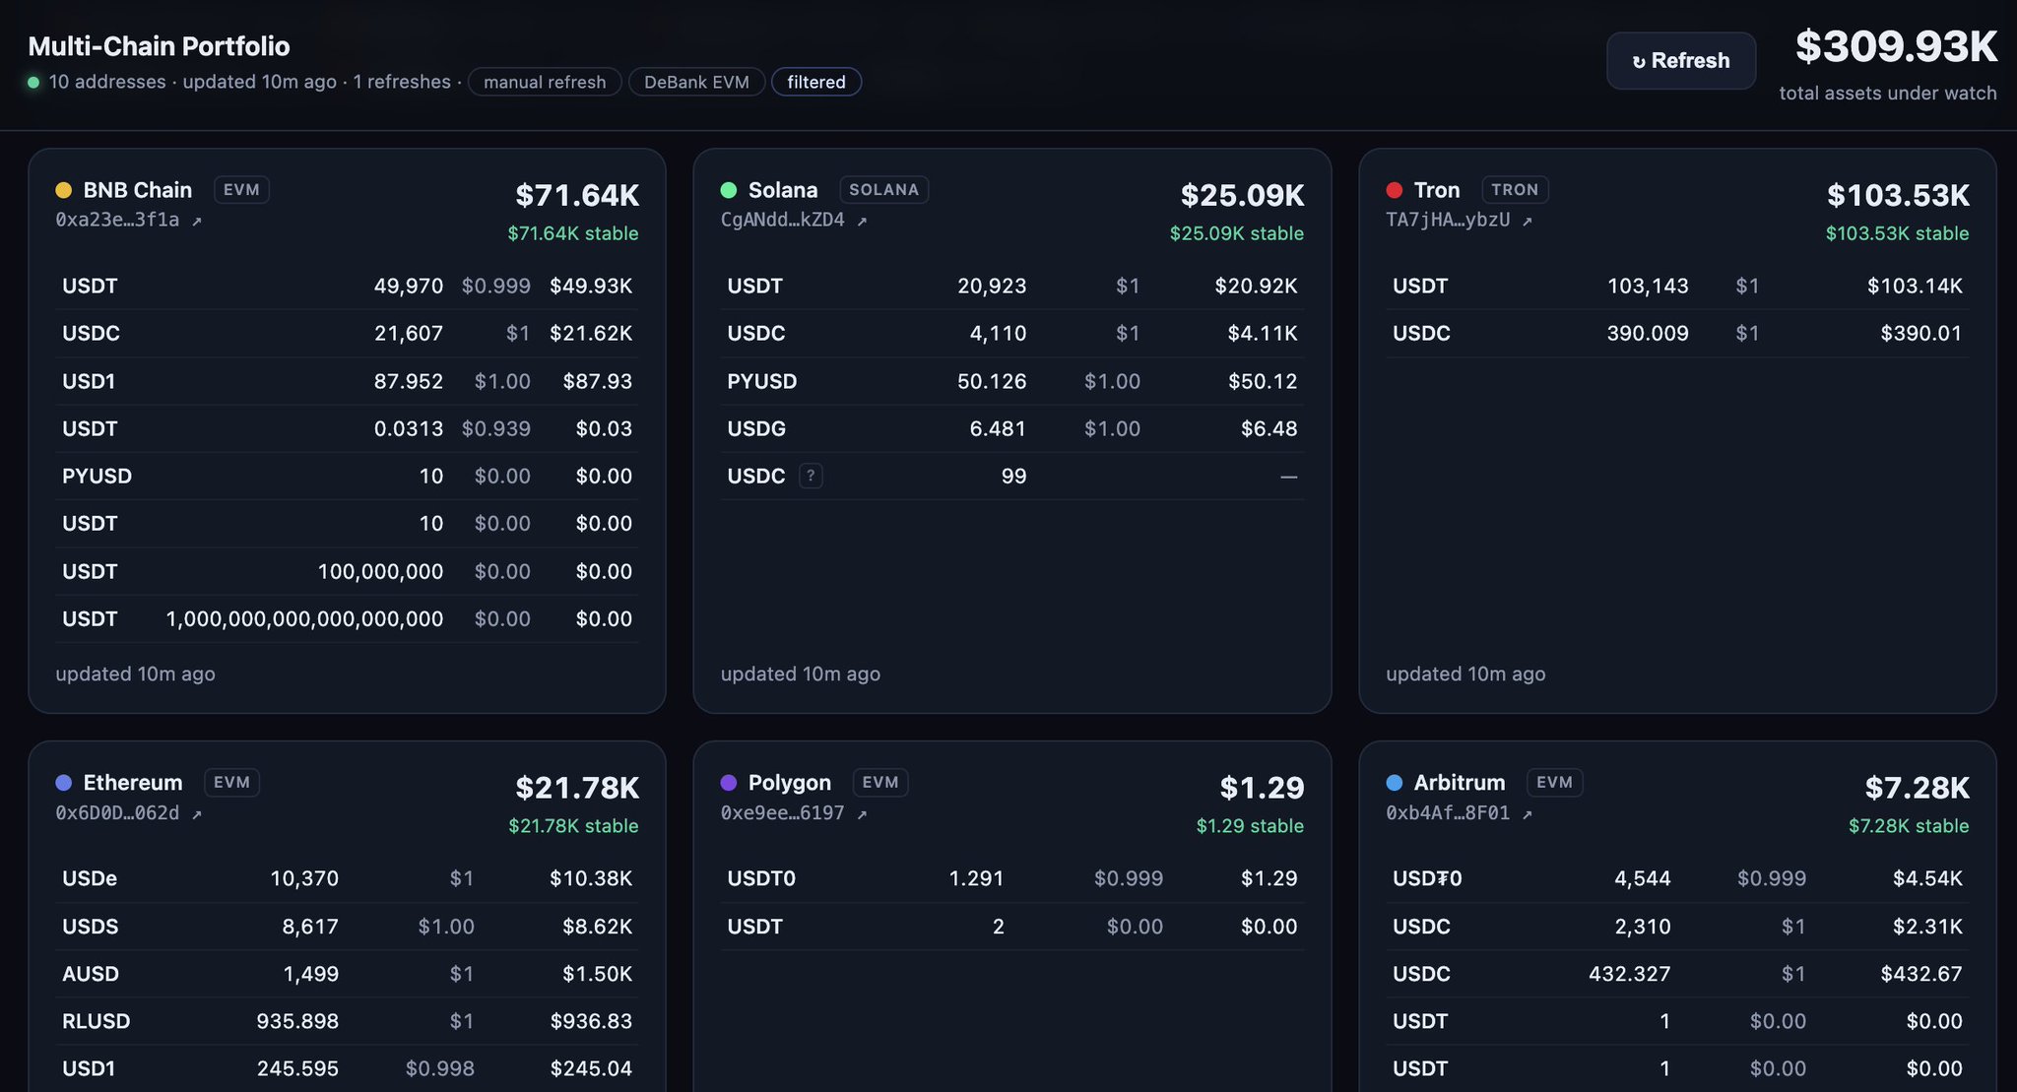The height and width of the screenshot is (1092, 2017).
Task: Toggle the filtered pill
Action: (816, 82)
